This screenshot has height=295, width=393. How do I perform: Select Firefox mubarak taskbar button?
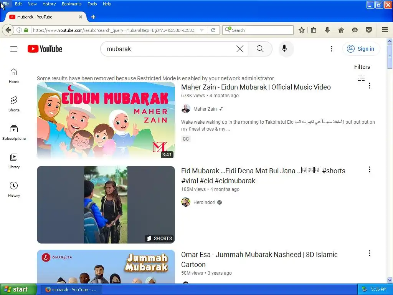(x=71, y=290)
